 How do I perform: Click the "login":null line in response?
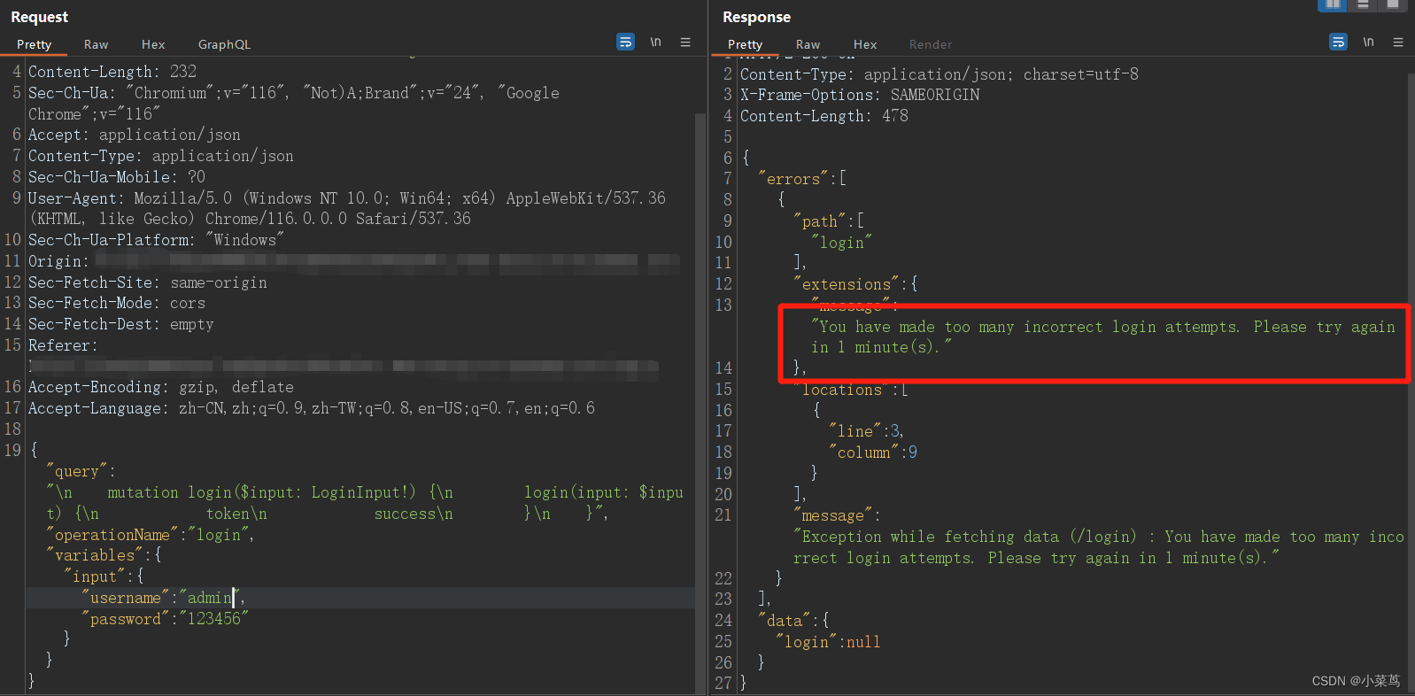click(x=828, y=642)
